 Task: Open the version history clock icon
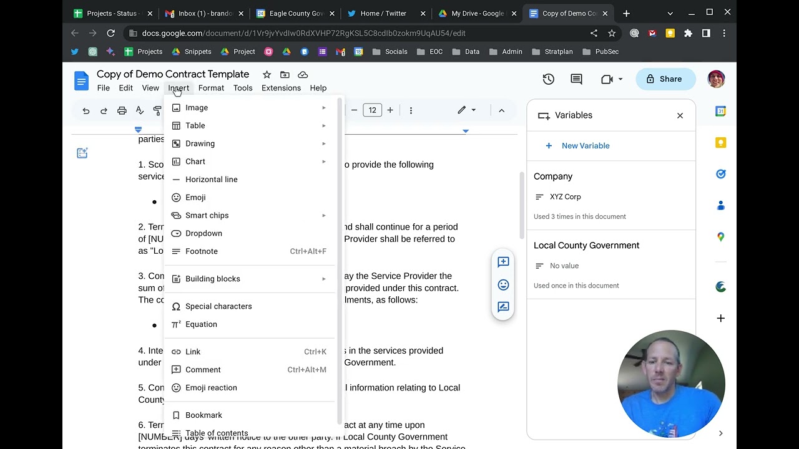548,79
